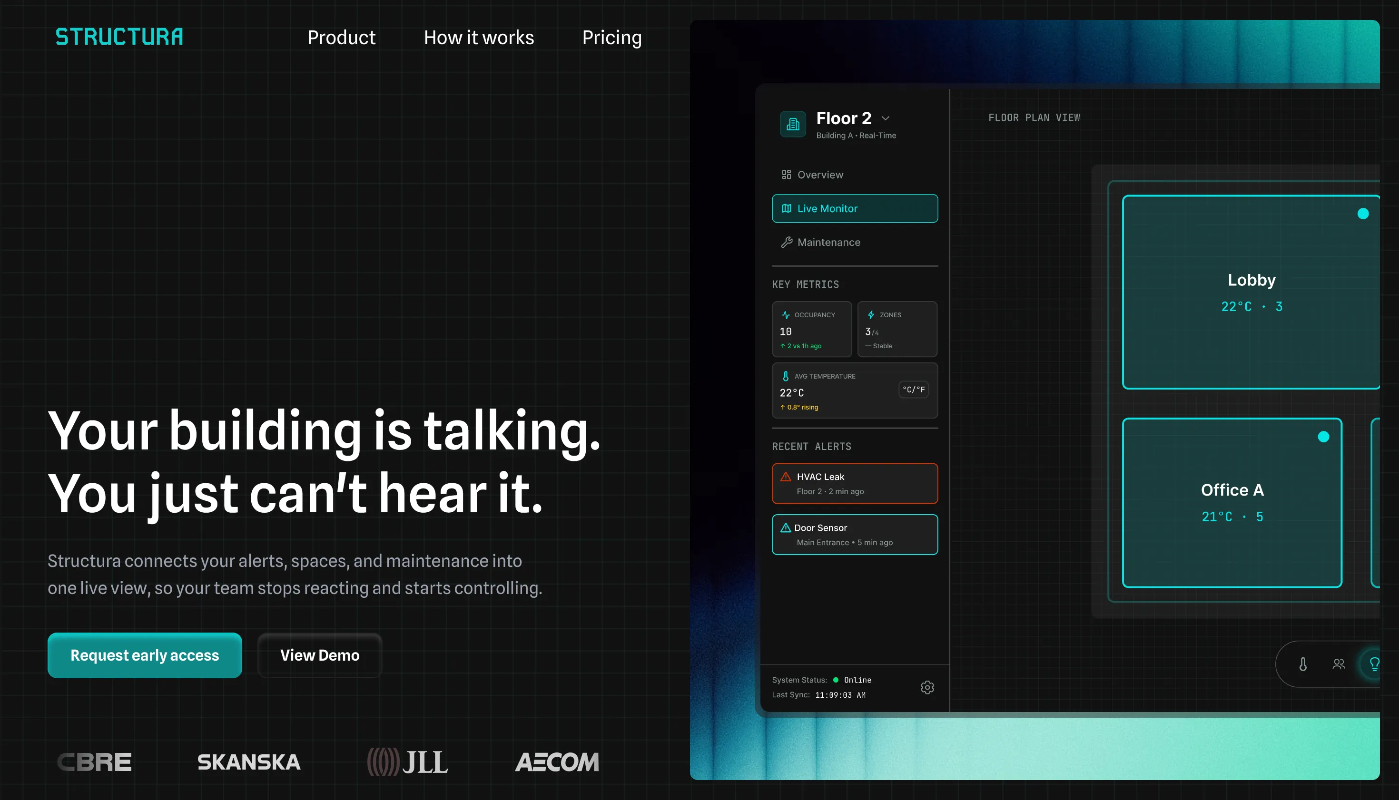Click Request early access button
The width and height of the screenshot is (1399, 800).
(x=145, y=655)
